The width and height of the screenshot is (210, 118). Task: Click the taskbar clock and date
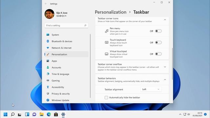click(198, 114)
